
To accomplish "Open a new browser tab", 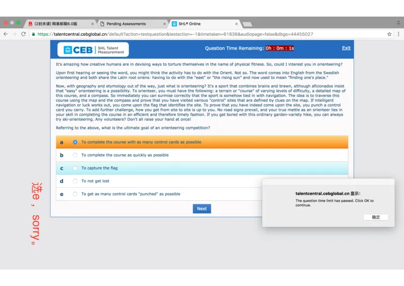I will (x=247, y=24).
